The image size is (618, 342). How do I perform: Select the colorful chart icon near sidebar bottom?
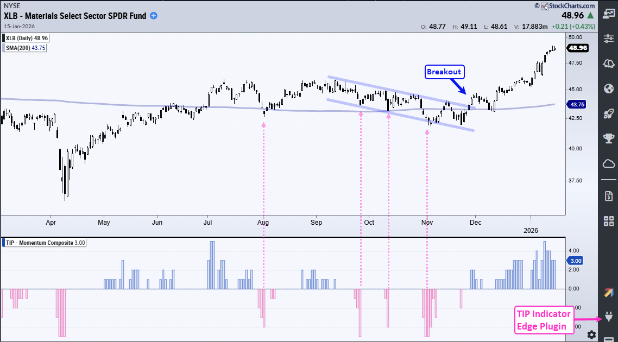click(x=608, y=293)
